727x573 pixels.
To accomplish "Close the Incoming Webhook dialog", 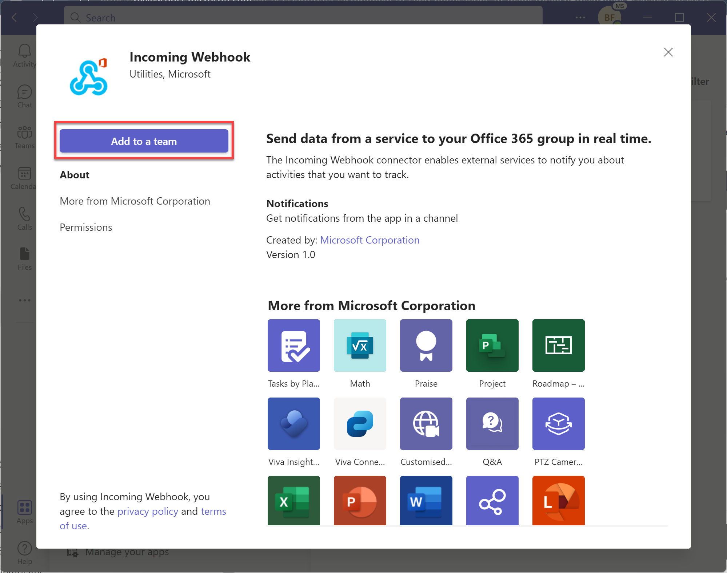I will point(668,52).
